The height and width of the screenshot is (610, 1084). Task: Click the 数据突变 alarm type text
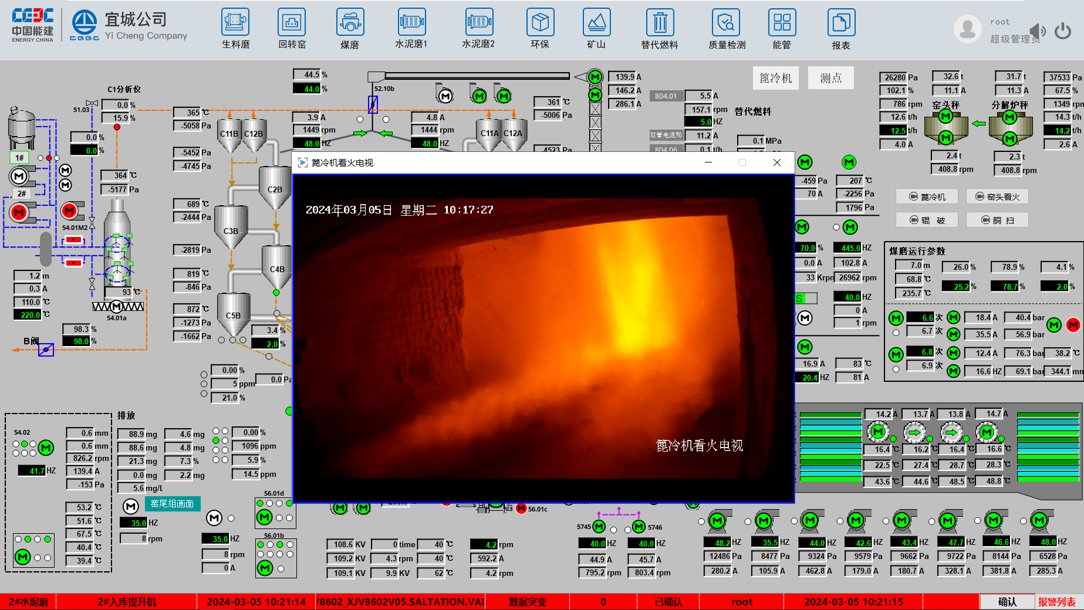tap(527, 602)
